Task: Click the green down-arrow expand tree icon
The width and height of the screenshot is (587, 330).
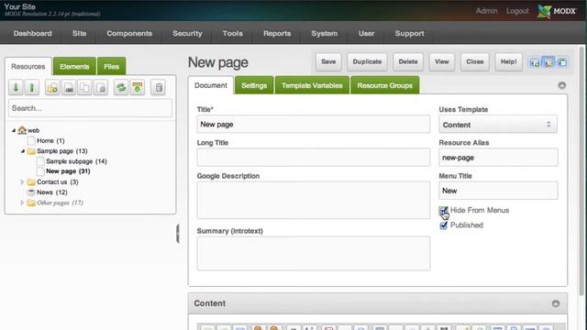Action: tap(16, 88)
